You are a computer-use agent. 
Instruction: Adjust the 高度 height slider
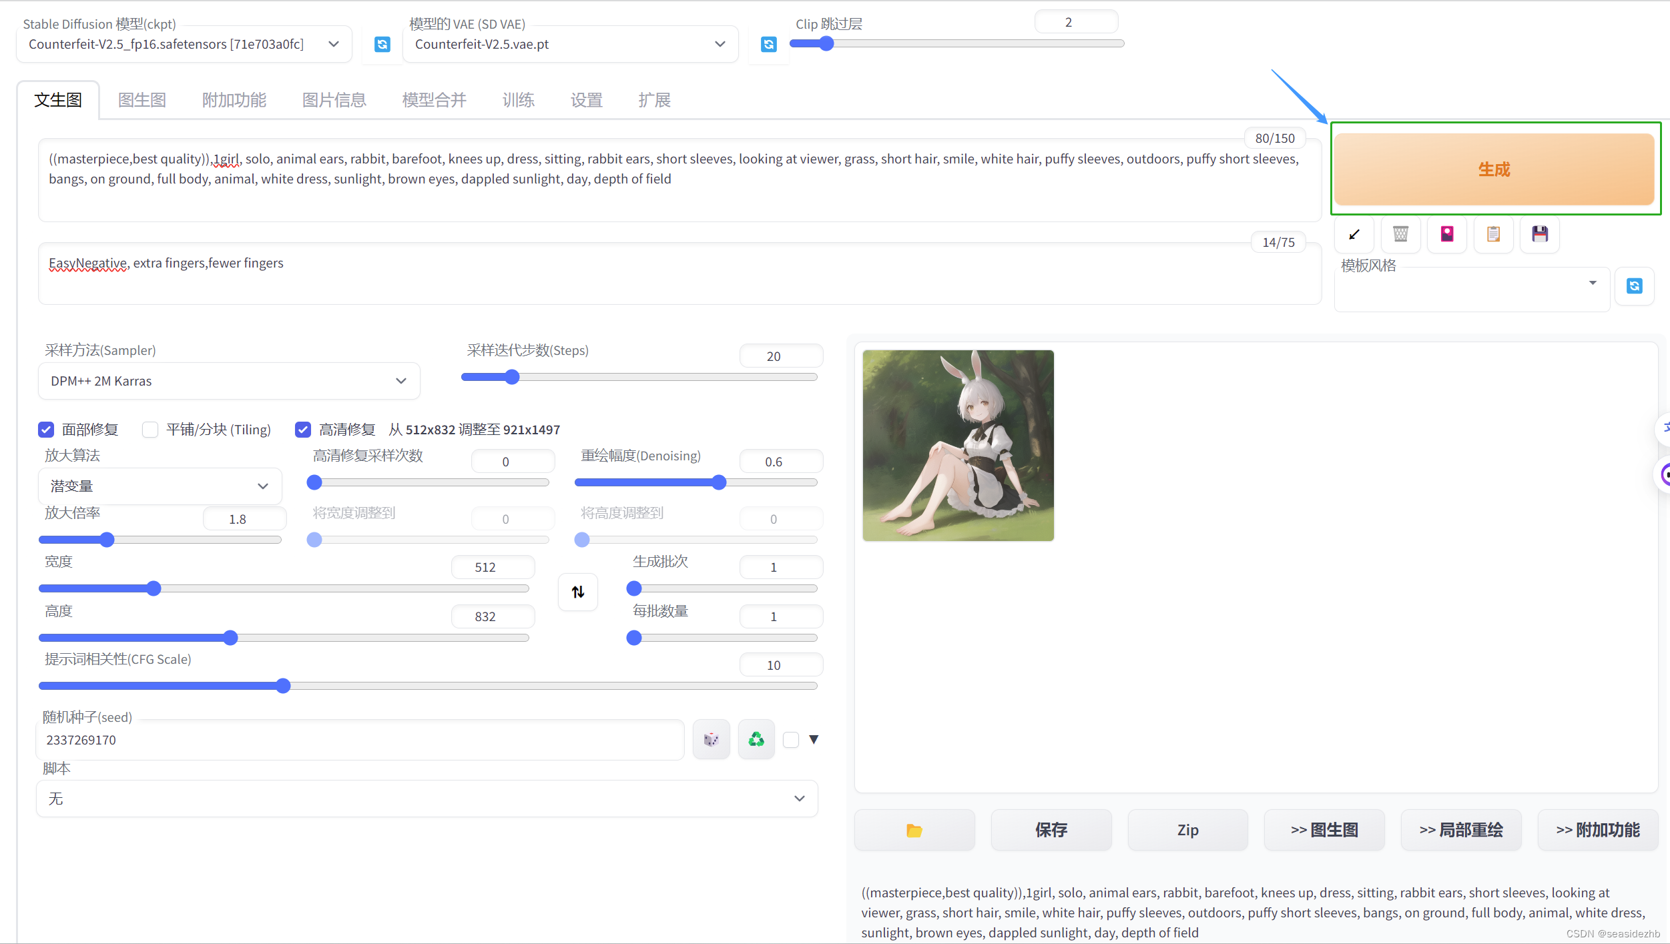pyautogui.click(x=284, y=638)
